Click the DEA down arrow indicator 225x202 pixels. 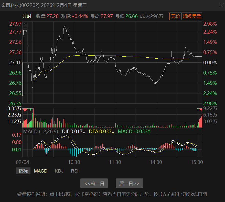click(113, 132)
